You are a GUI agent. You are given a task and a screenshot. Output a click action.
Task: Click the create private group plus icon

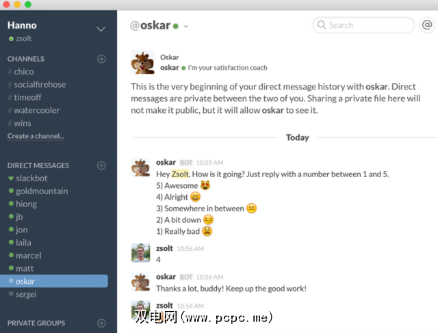(x=101, y=323)
